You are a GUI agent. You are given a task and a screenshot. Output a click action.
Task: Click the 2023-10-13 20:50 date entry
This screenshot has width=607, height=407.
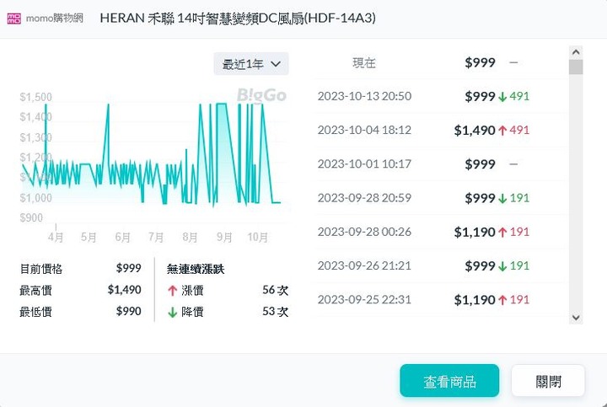click(x=364, y=96)
